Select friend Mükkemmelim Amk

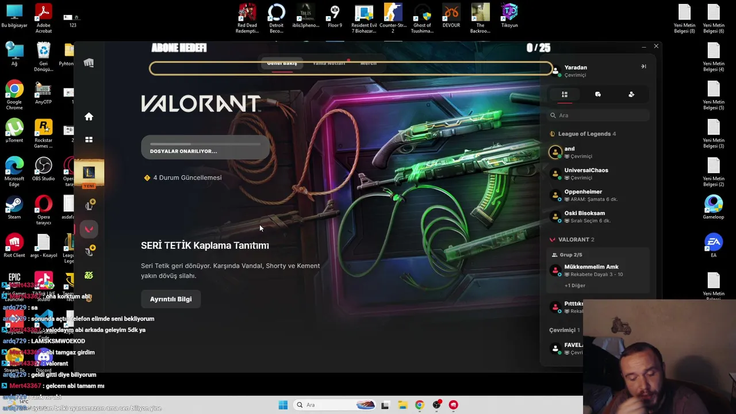click(x=598, y=270)
